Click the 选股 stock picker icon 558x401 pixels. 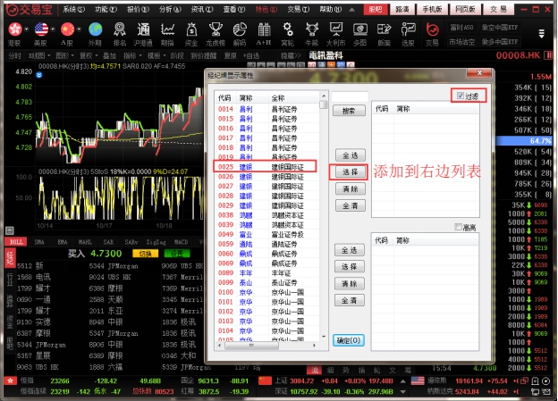click(408, 32)
